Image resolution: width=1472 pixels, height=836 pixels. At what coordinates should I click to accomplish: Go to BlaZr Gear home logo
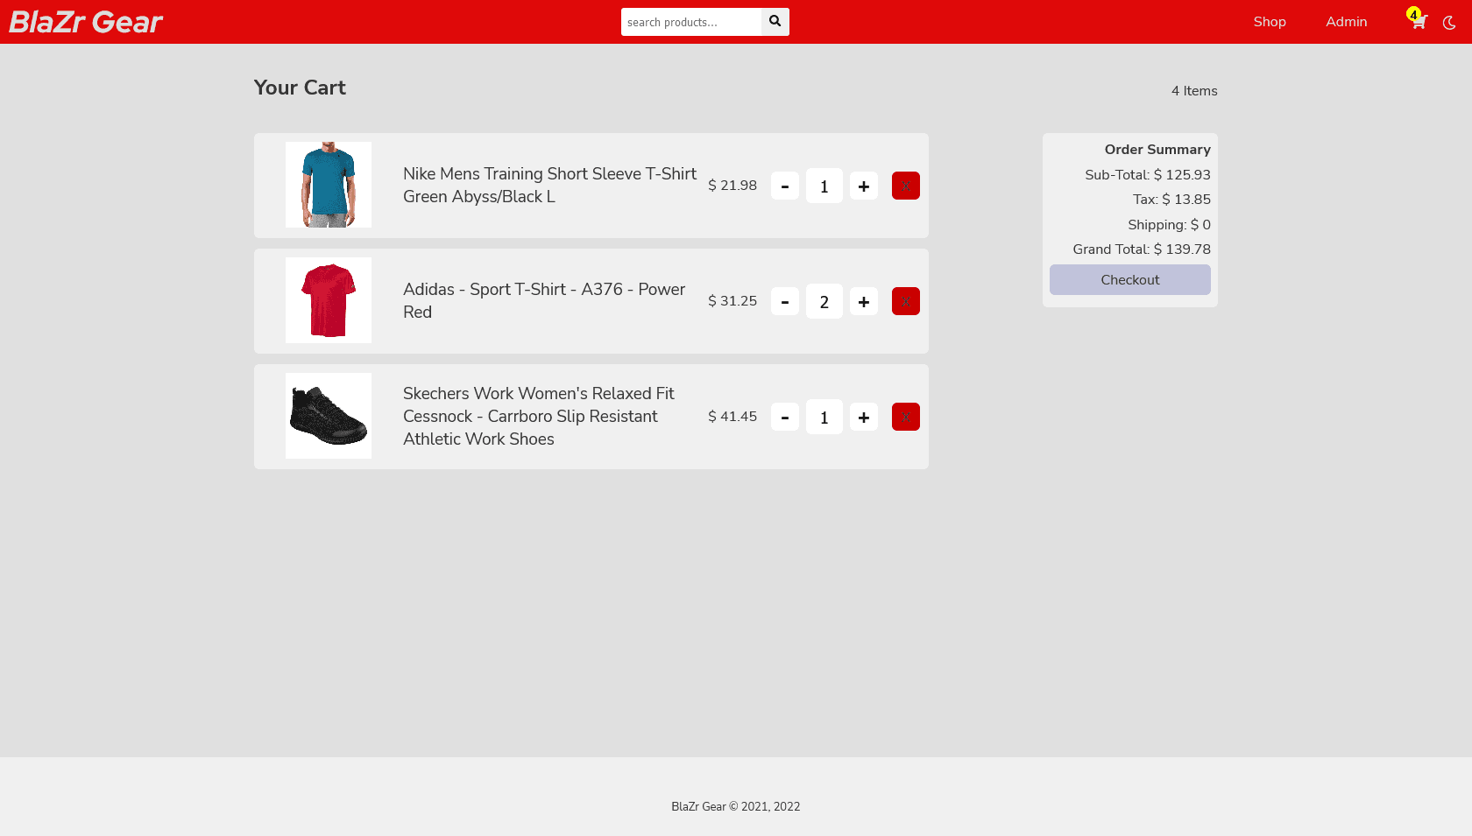[86, 22]
